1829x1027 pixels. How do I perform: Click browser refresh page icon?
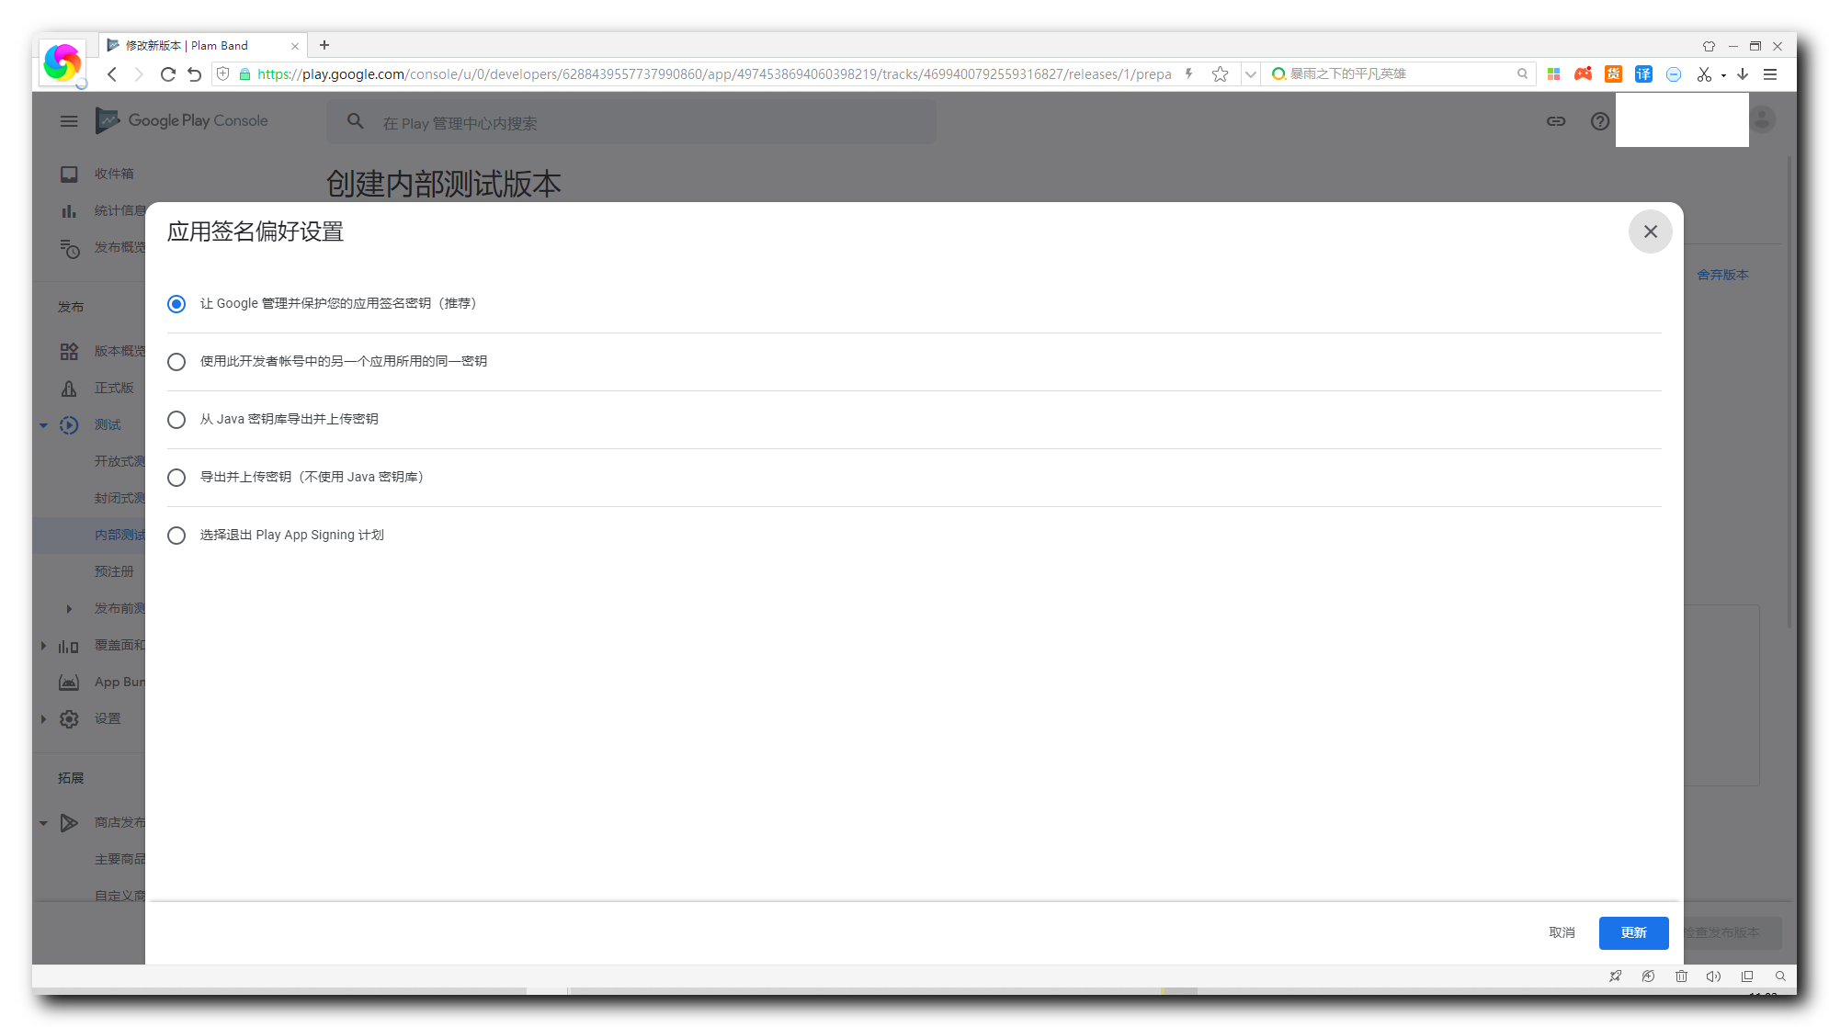pos(167,74)
